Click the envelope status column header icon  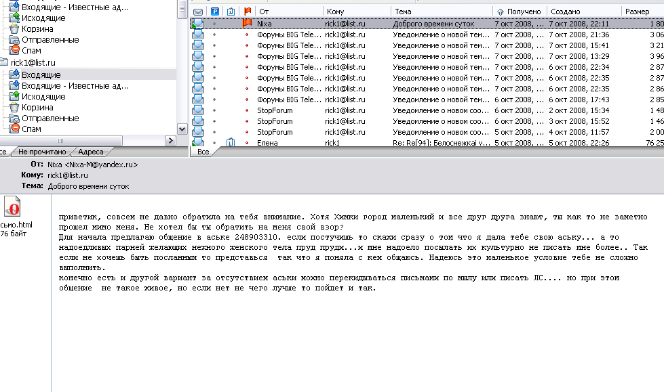coord(198,12)
